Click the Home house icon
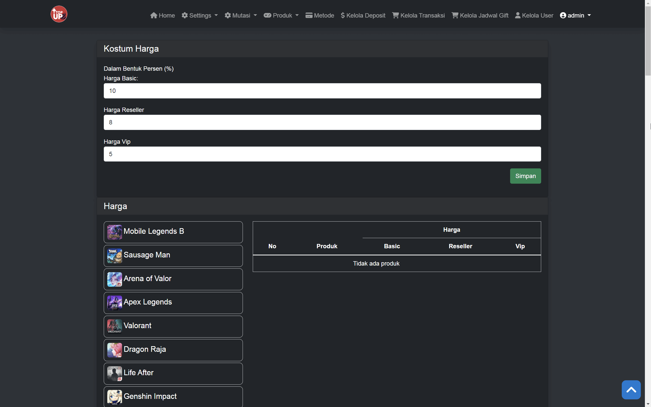Viewport: 651px width, 407px height. coord(154,15)
